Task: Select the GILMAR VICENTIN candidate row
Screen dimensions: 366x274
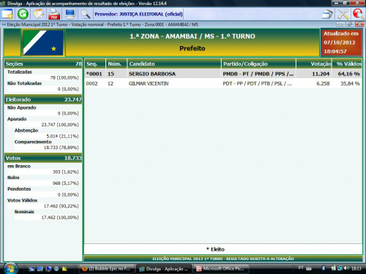Action: (x=223, y=83)
